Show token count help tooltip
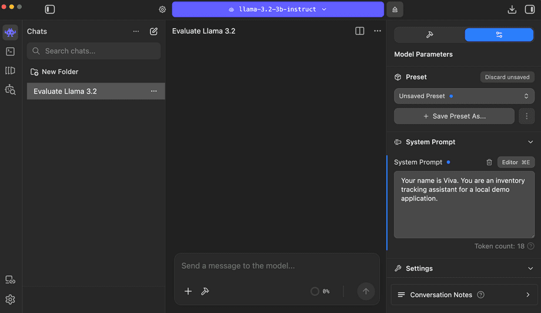This screenshot has width=541, height=313. coord(530,246)
